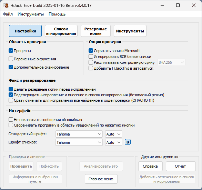Minimize the HiJackThis window

pos(162,5)
